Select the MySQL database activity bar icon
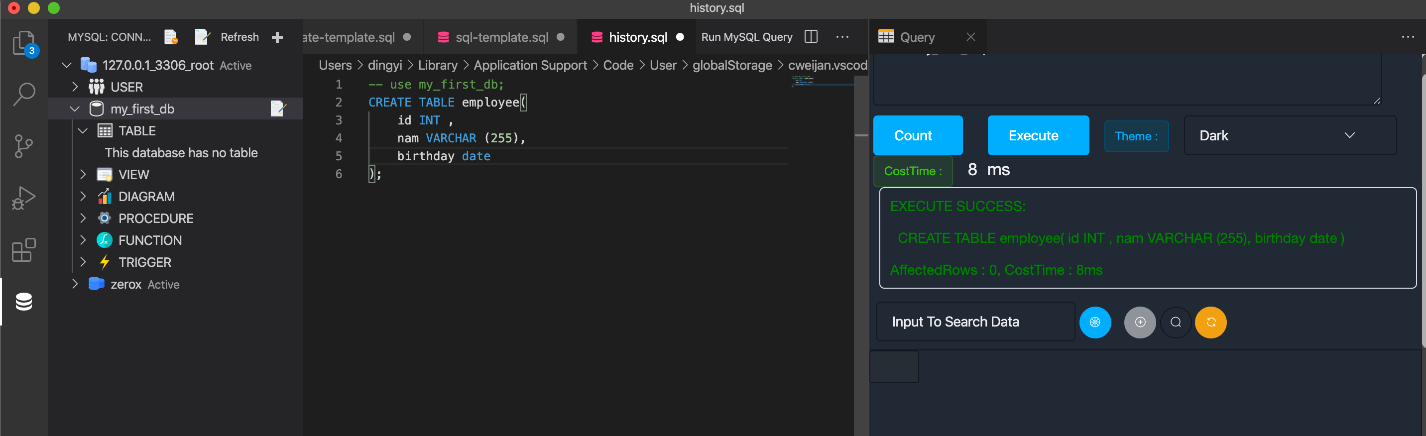This screenshot has height=436, width=1426. 24,302
